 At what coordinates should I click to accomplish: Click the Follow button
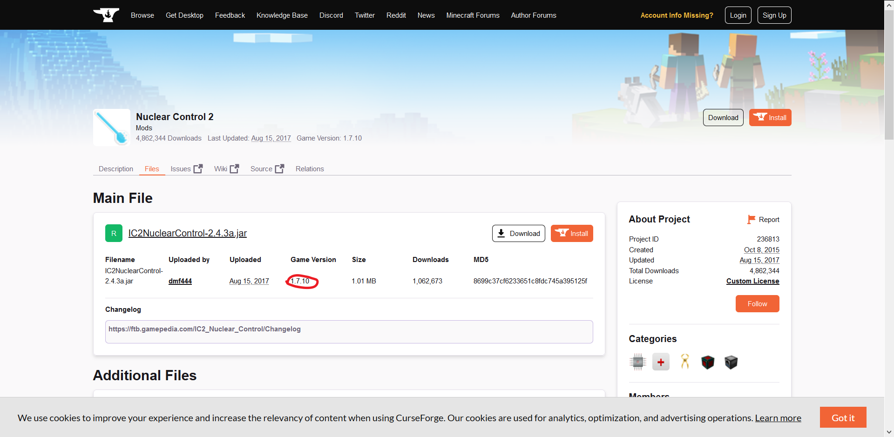point(757,304)
